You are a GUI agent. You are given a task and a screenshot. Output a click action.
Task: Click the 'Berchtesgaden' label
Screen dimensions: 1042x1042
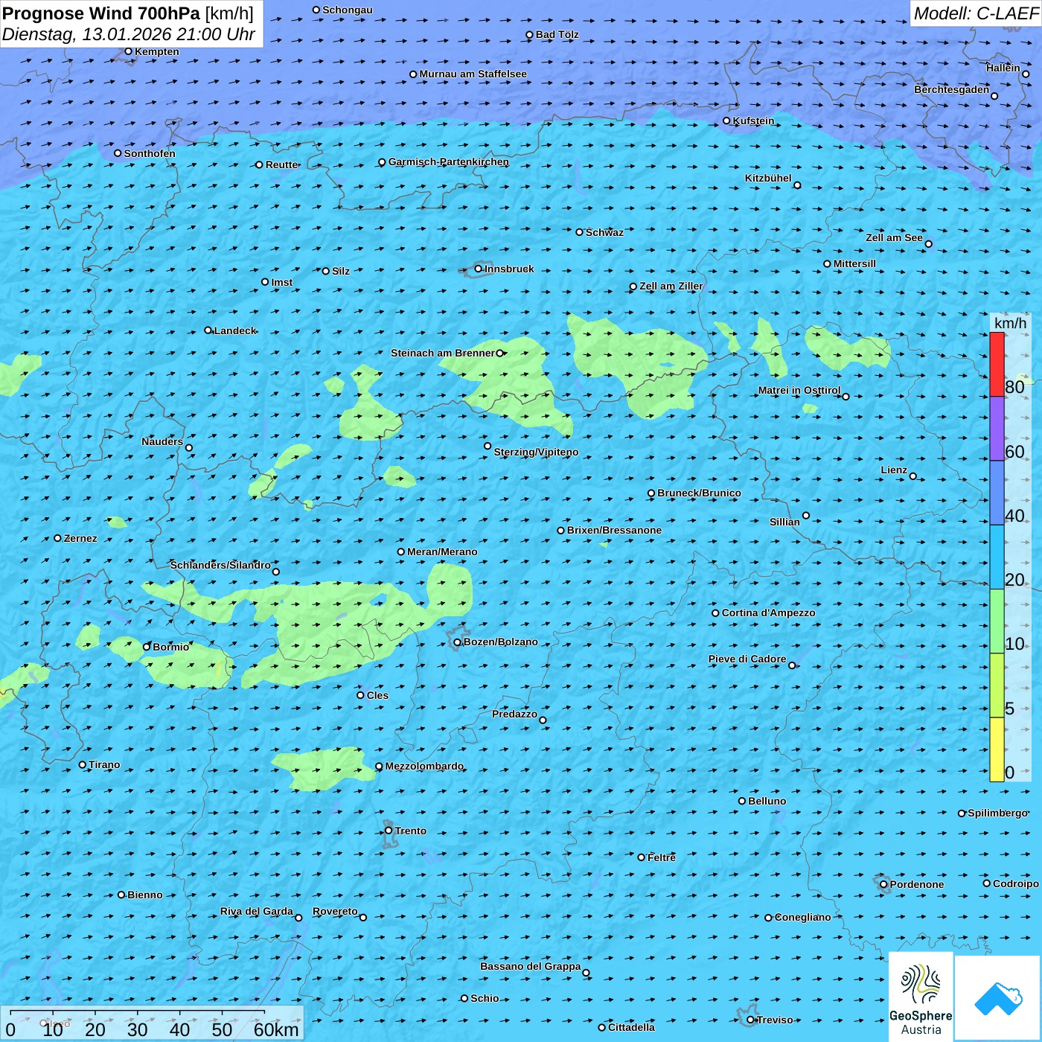952,89
